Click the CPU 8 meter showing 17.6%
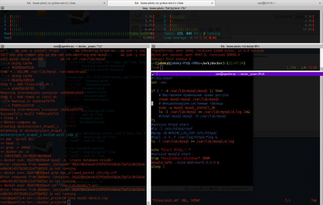Image resolution: width=323 pixels, height=205 pixels. pyautogui.click(x=238, y=29)
